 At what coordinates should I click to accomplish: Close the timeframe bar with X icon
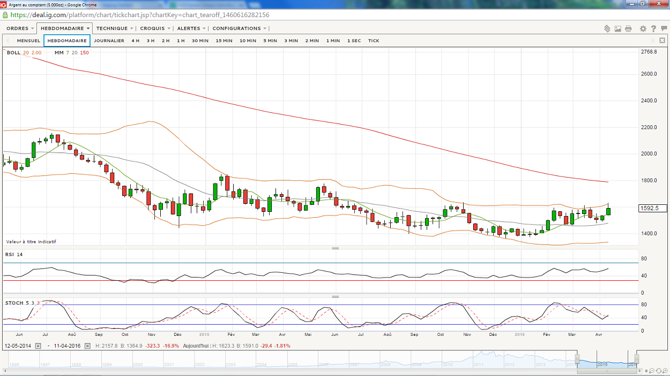(x=662, y=41)
